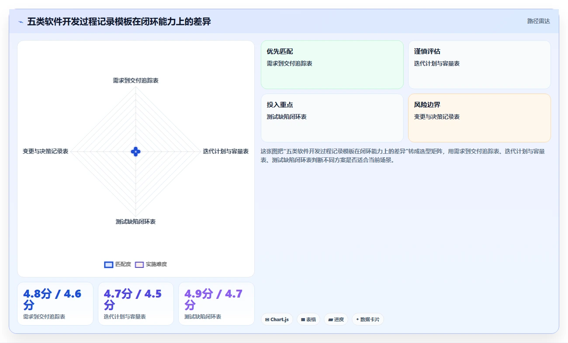
Task: Click 迭代计划与容量表 under the 4.7分 score
Action: pyautogui.click(x=125, y=316)
